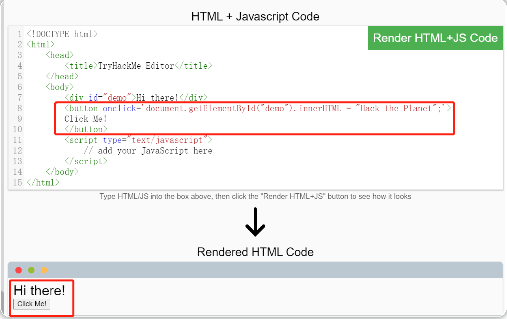Viewport: 507px width, 319px height.
Task: Click the red dot in browser bar
Action: point(19,270)
